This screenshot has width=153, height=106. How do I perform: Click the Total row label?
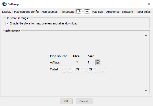(x=54, y=69)
